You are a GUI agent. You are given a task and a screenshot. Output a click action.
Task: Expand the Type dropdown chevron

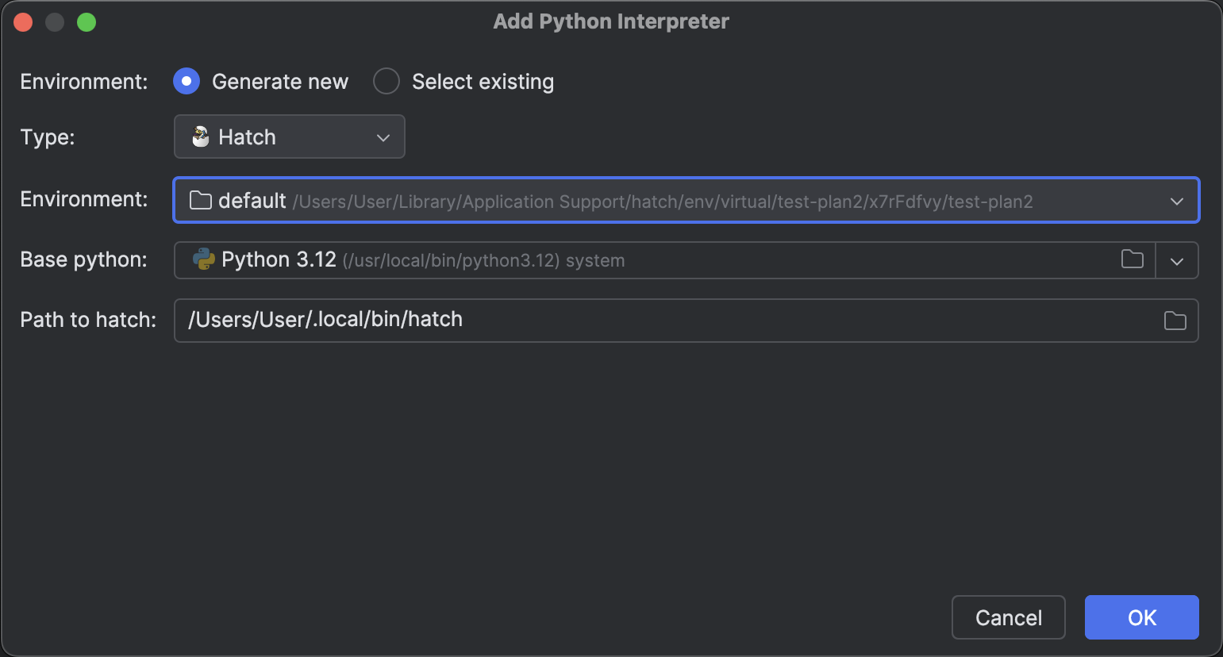click(383, 137)
